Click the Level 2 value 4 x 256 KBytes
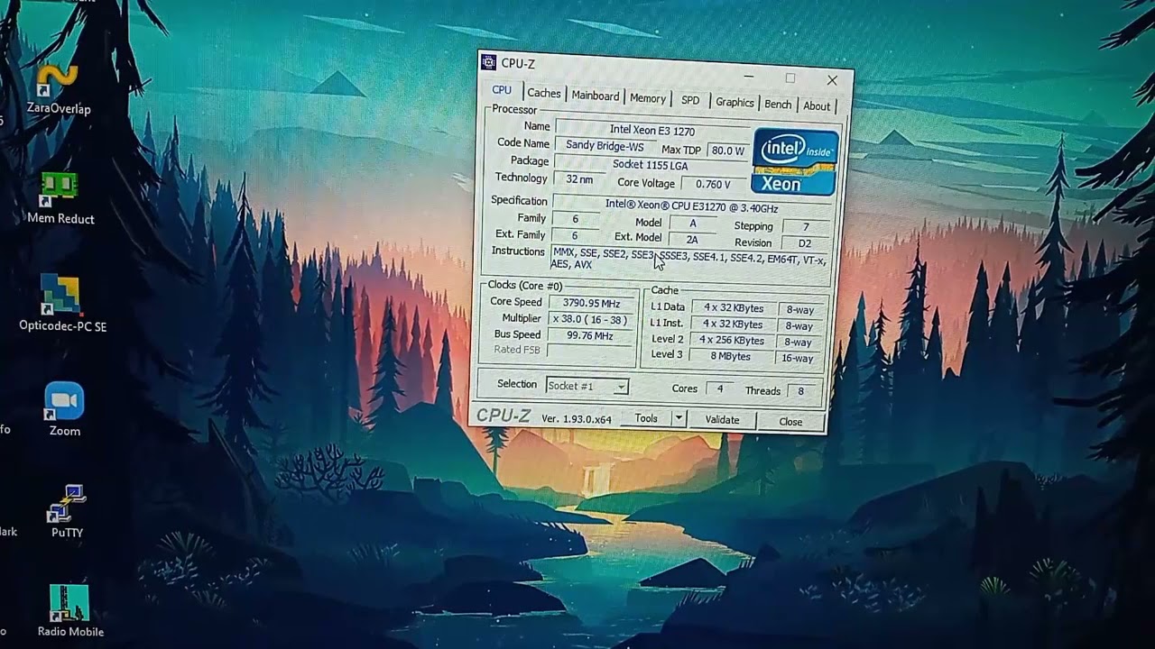 [732, 341]
